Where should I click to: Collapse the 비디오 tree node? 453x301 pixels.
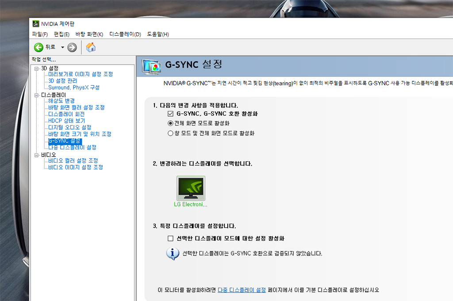(x=36, y=155)
